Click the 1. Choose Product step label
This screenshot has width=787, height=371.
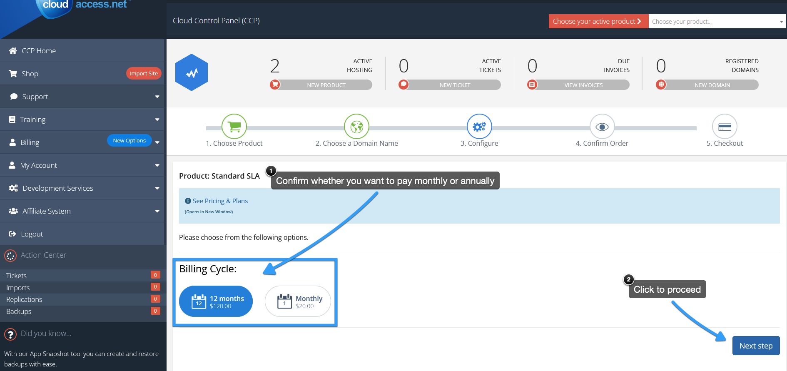[234, 143]
